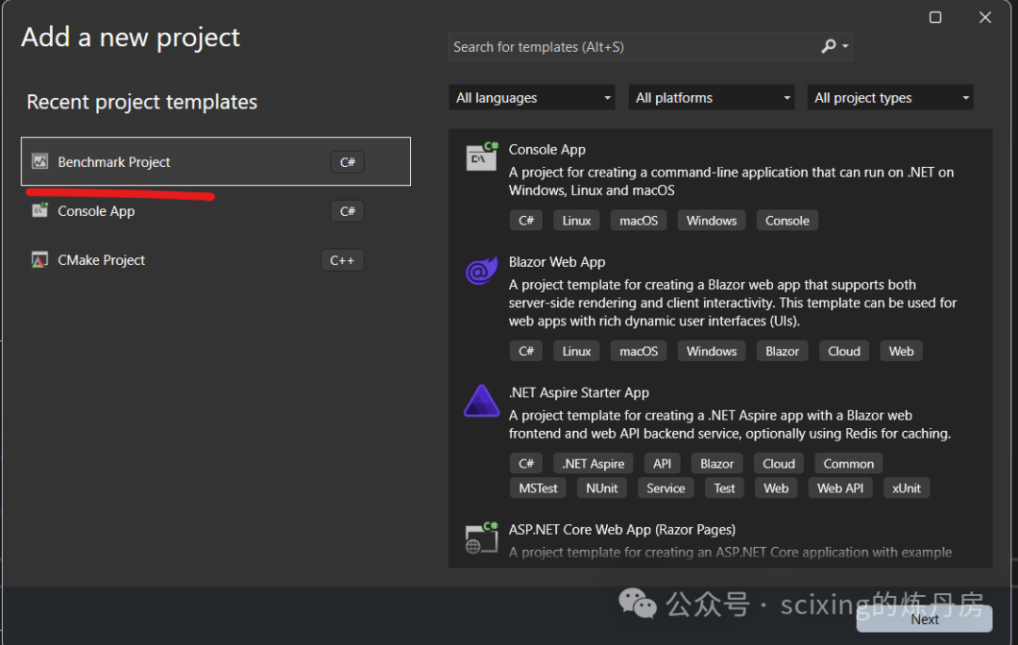Click the C++ tag beside CMake Project
This screenshot has width=1018, height=645.
[342, 260]
